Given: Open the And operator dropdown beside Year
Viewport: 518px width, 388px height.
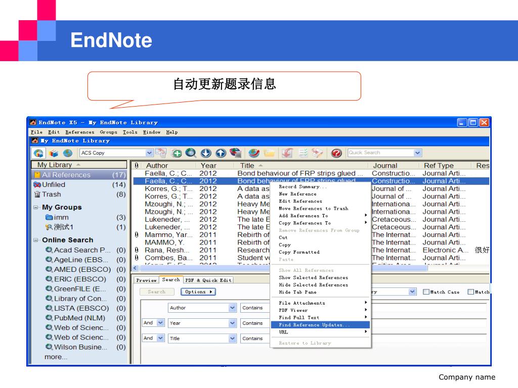Looking at the screenshot, I should [x=160, y=323].
